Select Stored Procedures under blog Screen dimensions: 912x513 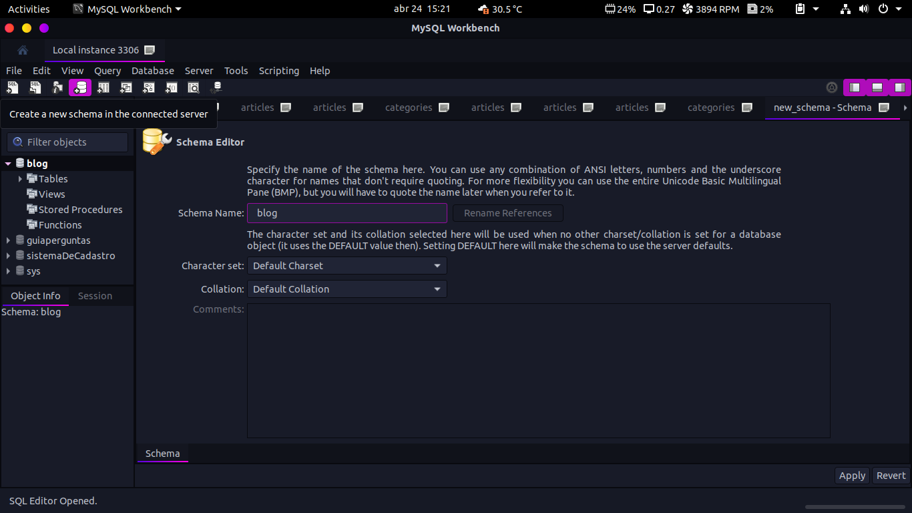(x=80, y=210)
